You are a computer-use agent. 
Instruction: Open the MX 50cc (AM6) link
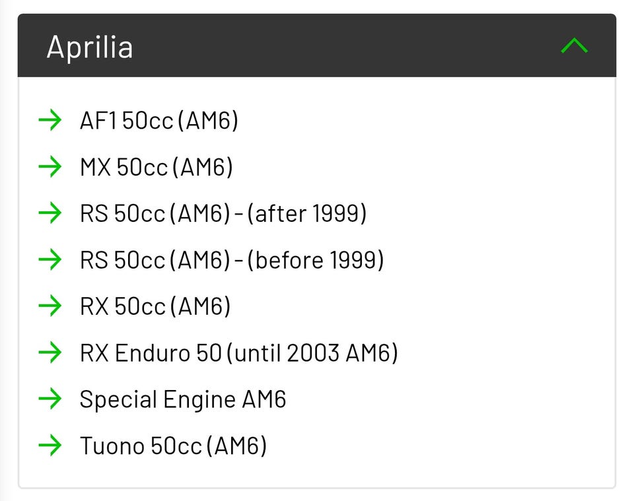(156, 167)
